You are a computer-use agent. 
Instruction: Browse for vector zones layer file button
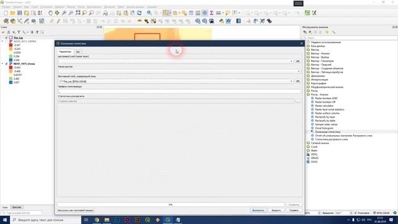[x=298, y=82]
